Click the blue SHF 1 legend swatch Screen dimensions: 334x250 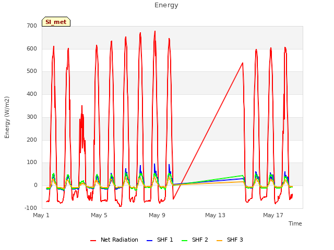coord(150,241)
